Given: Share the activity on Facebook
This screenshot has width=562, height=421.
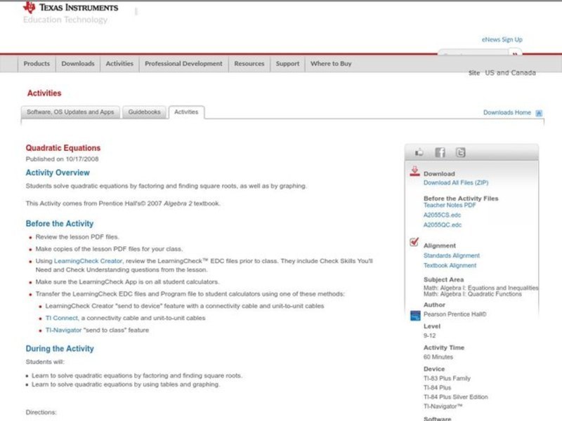Looking at the screenshot, I should (x=440, y=152).
